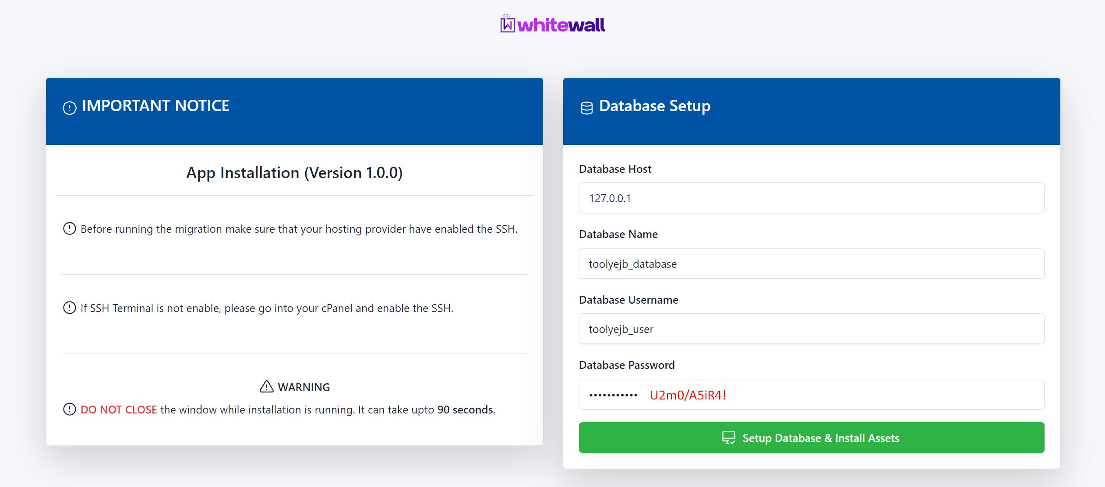The height and width of the screenshot is (487, 1105).
Task: Click the info icon before the migration notice
Action: point(70,228)
